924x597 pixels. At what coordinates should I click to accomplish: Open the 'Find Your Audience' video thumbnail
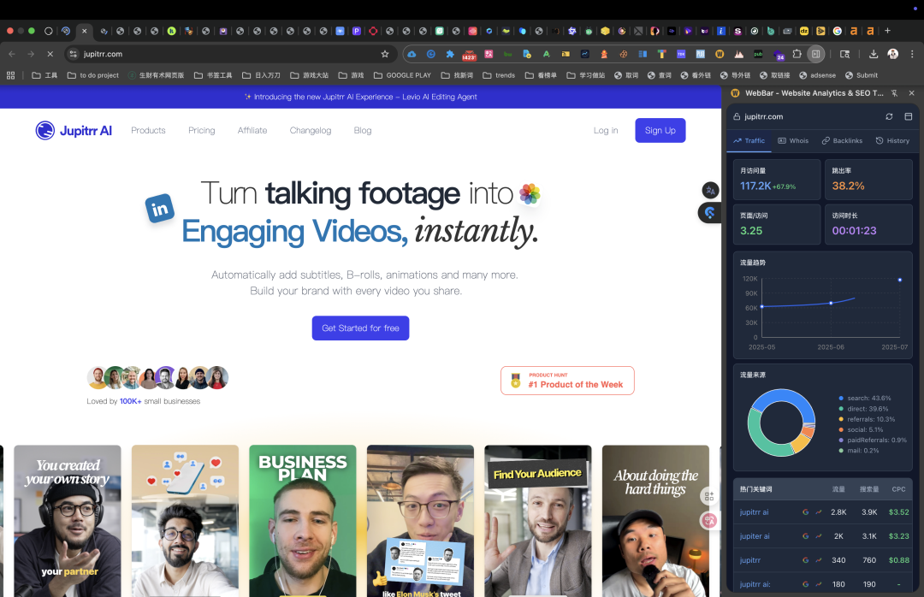[x=538, y=521]
